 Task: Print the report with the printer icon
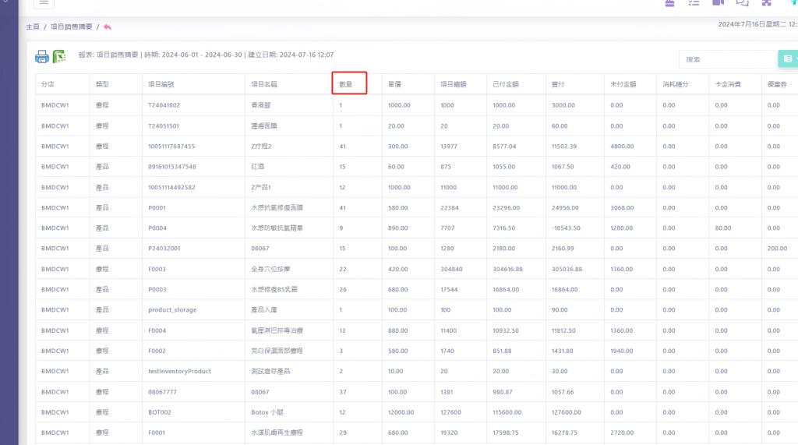click(x=42, y=56)
